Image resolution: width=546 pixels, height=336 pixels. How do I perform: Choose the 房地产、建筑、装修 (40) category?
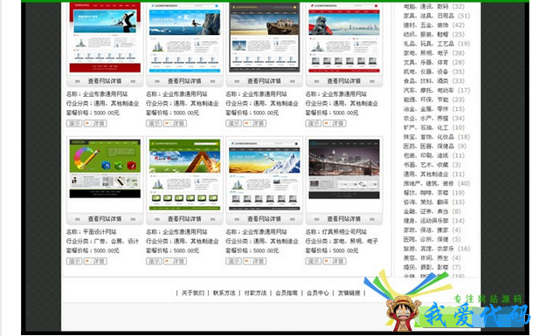[x=437, y=183]
